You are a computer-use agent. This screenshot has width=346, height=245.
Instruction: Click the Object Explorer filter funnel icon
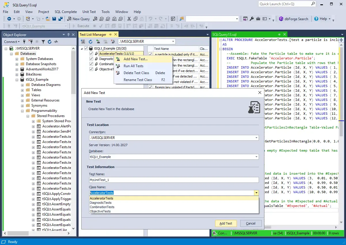tap(43, 42)
